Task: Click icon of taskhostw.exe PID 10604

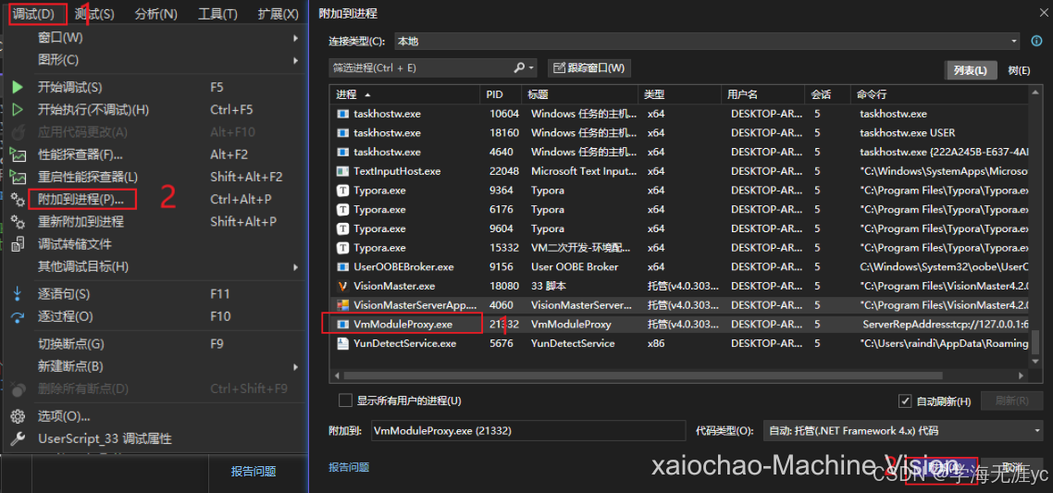Action: (x=342, y=114)
